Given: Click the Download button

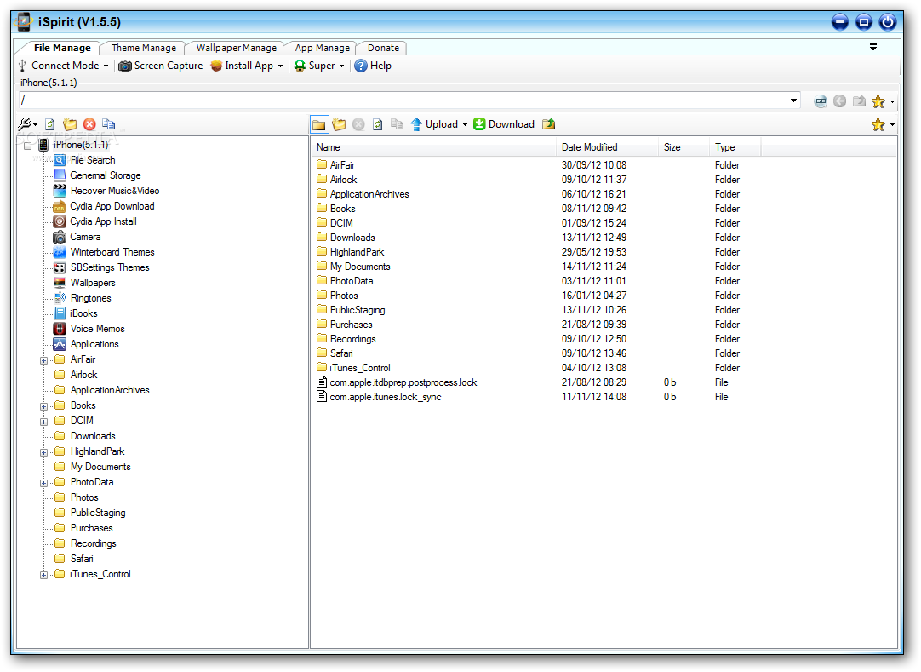Looking at the screenshot, I should [x=505, y=124].
